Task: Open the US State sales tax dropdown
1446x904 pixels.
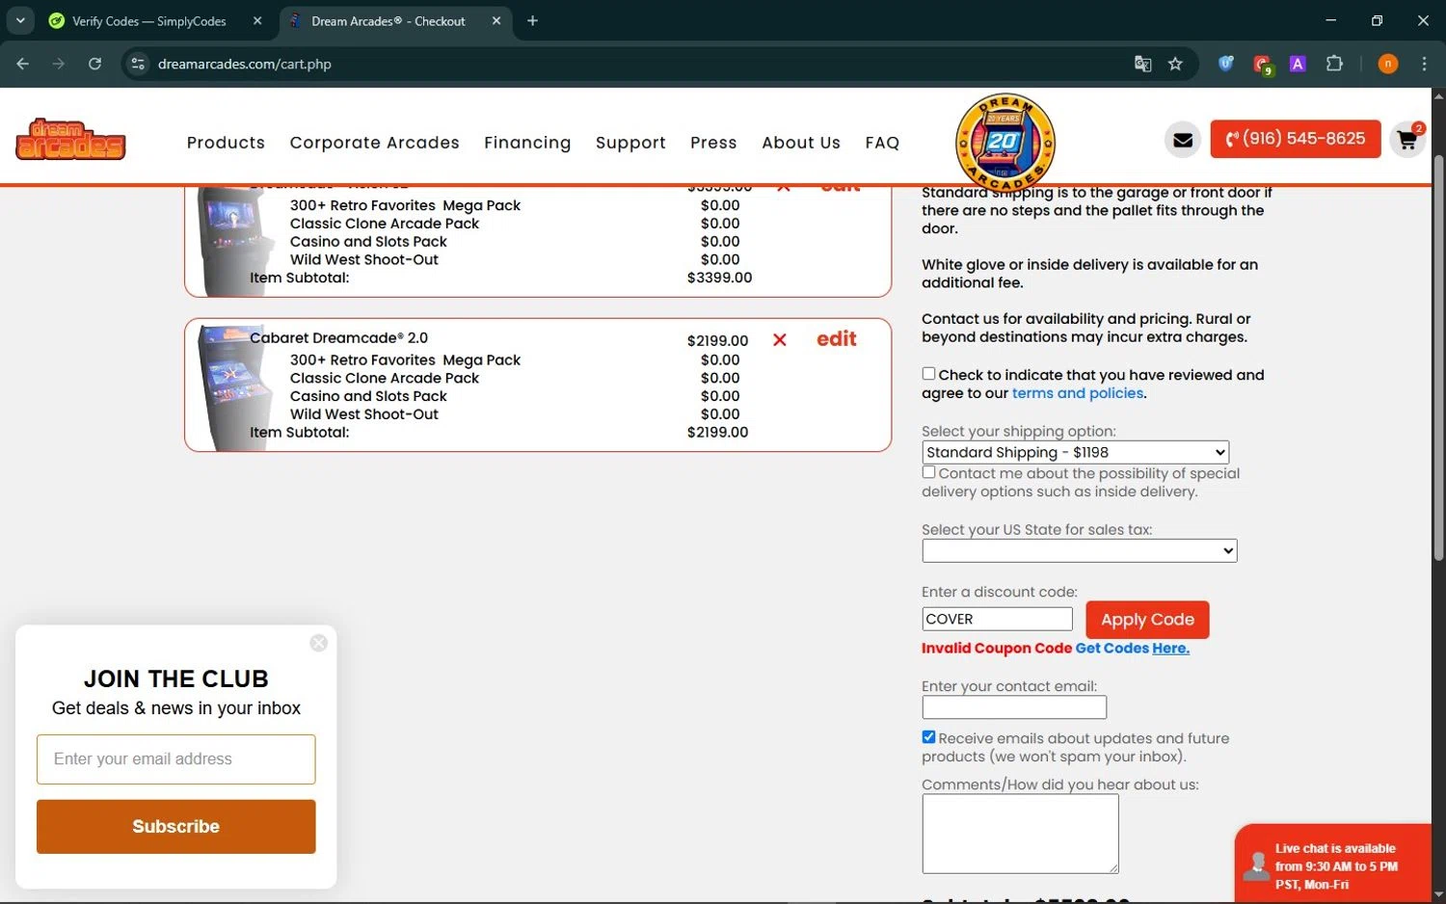Action: pos(1079,550)
